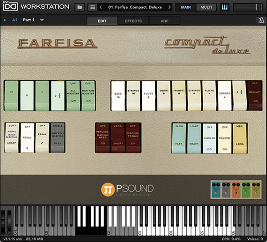The height and width of the screenshot is (242, 267).
Task: Switch the Slow/Fast vibrato speed rocker
Action: pos(179,138)
